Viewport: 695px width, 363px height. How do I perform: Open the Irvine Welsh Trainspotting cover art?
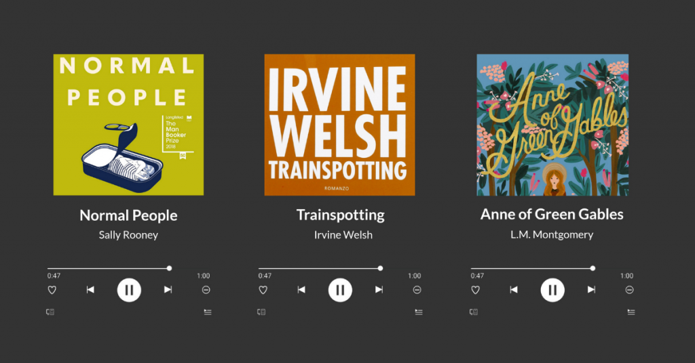tap(339, 125)
